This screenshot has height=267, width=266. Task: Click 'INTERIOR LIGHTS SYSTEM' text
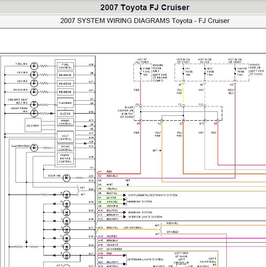pyautogui.click(x=145, y=217)
